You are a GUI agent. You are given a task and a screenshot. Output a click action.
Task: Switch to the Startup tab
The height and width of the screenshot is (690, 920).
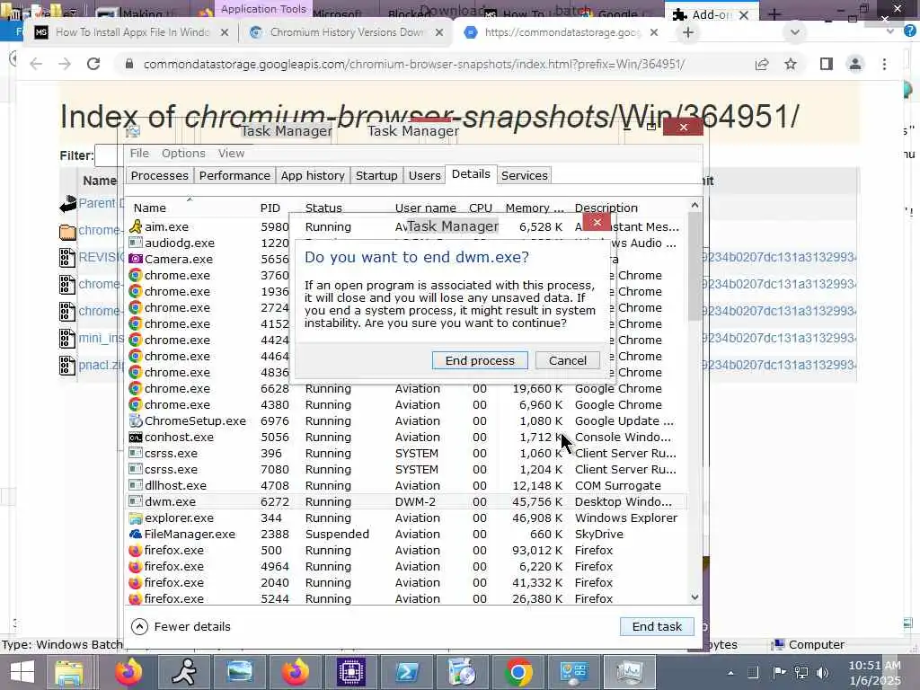pyautogui.click(x=376, y=175)
